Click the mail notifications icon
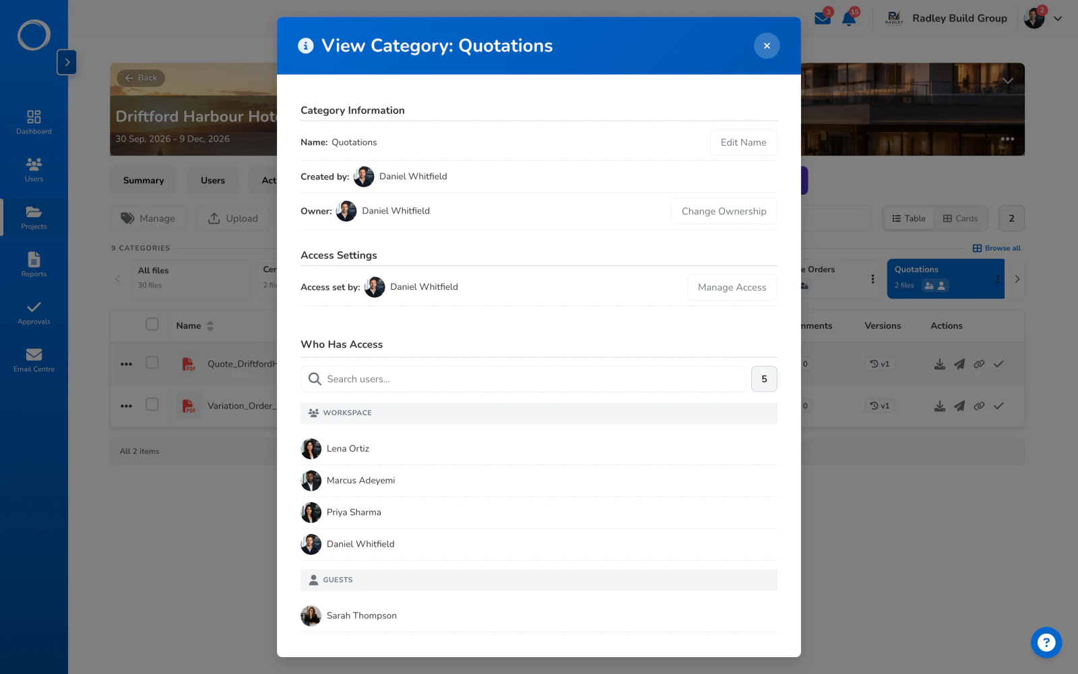Screen dimensions: 1078x674 click(x=823, y=18)
